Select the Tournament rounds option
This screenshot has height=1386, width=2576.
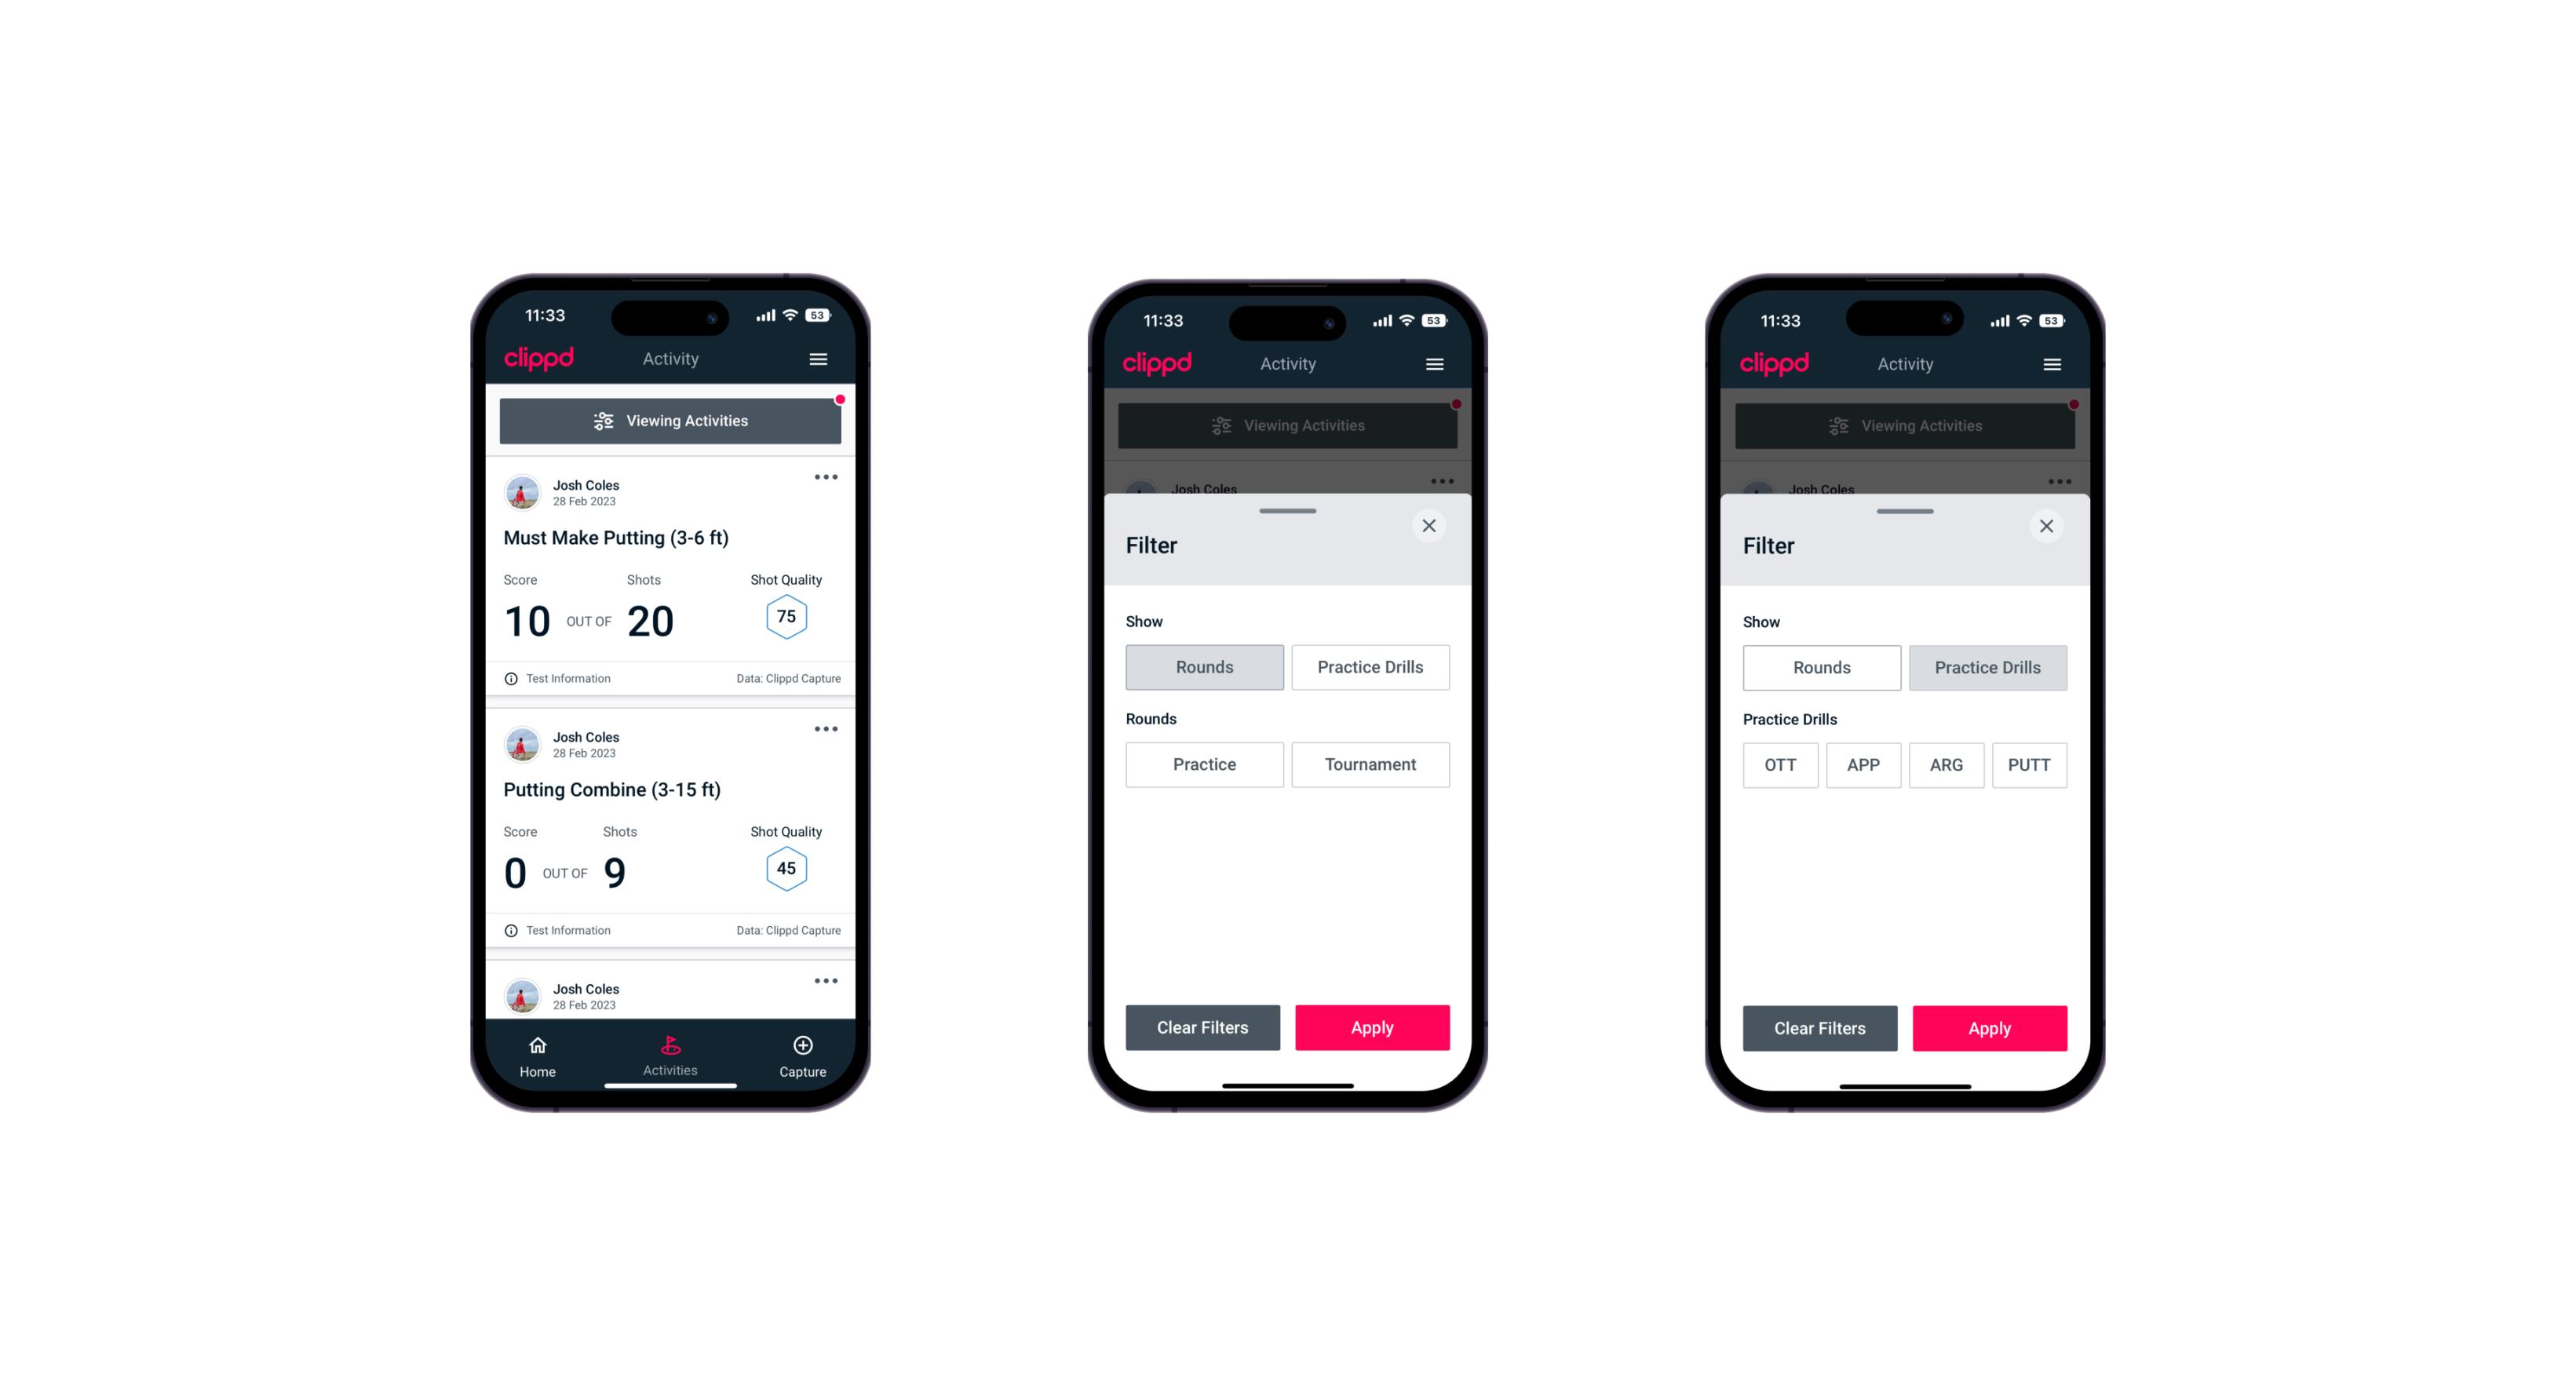coord(1367,764)
